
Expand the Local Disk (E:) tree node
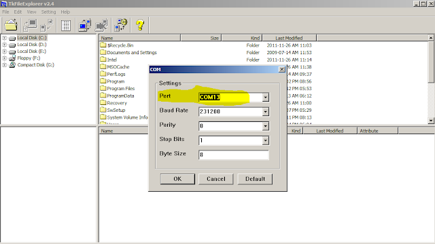5,52
